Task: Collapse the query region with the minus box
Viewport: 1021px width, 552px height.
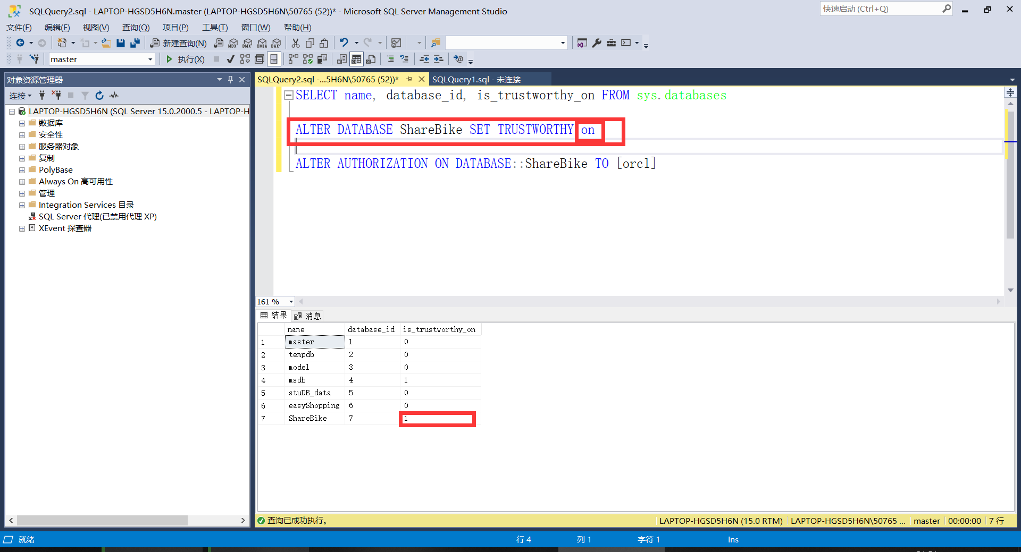Action: [289, 95]
